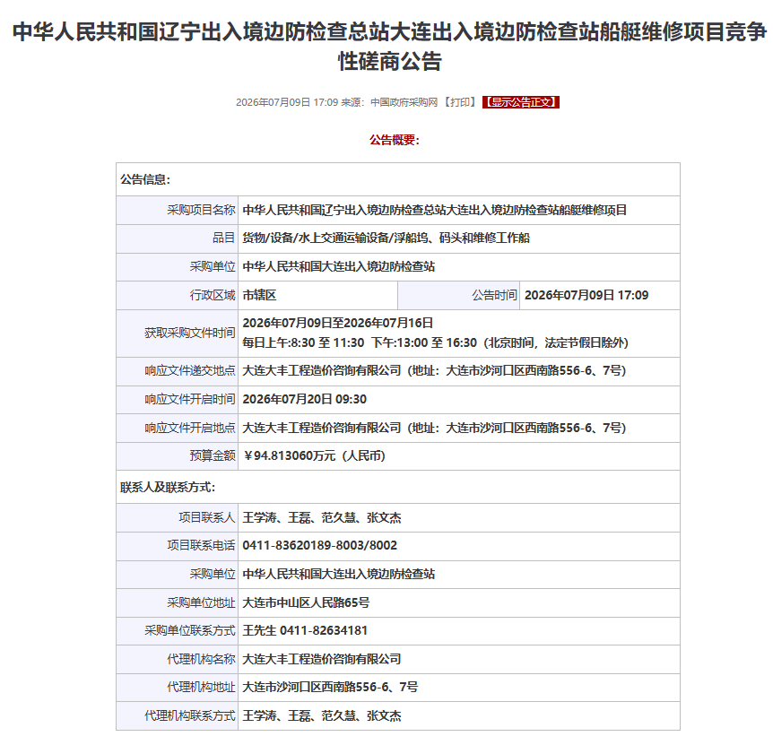Select the agency address 大连市沙河口区西南路556-6、7号

pyautogui.click(x=330, y=687)
